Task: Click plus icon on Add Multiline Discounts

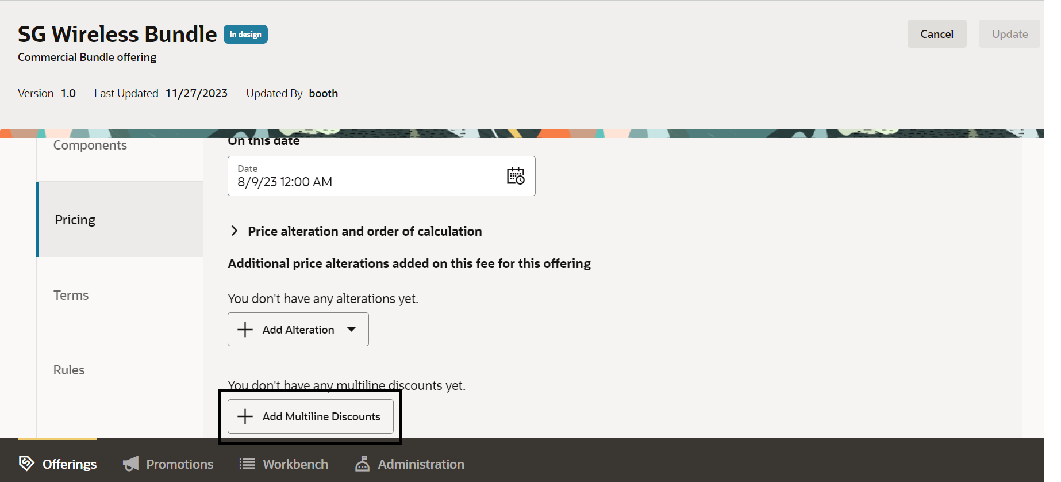Action: click(245, 416)
